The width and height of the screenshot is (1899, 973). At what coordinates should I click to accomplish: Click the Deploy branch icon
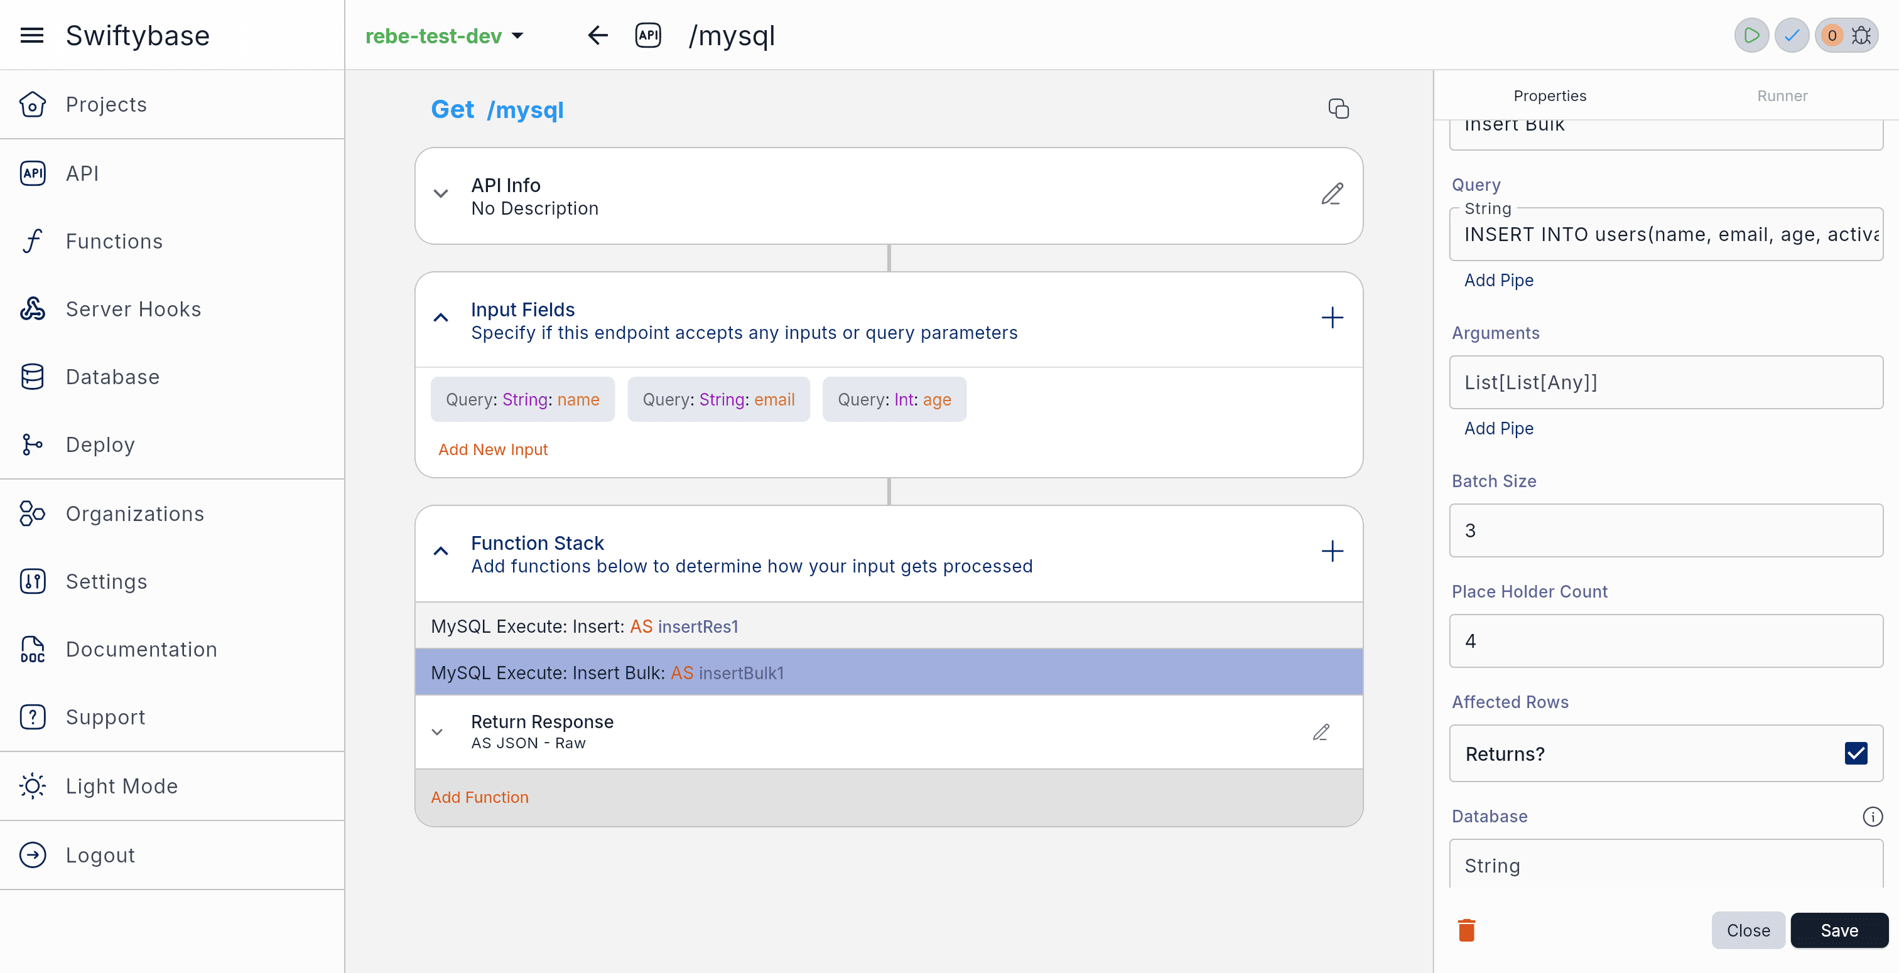point(33,444)
